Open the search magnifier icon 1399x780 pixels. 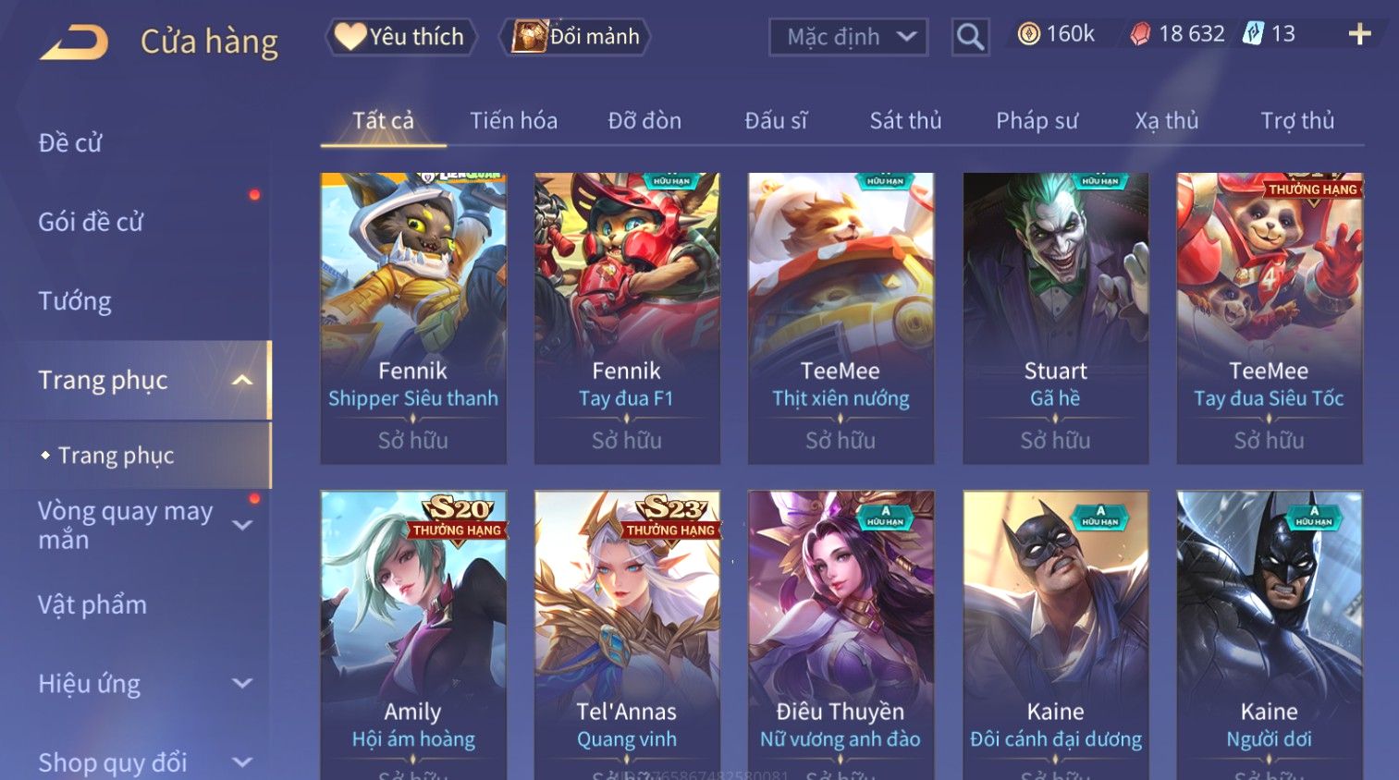click(970, 37)
